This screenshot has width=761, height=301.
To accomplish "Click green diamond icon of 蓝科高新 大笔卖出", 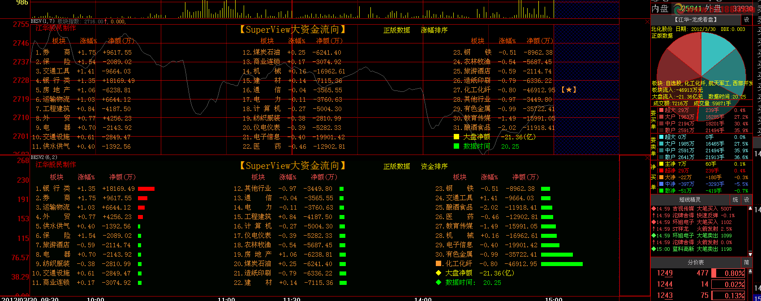I will [x=654, y=249].
